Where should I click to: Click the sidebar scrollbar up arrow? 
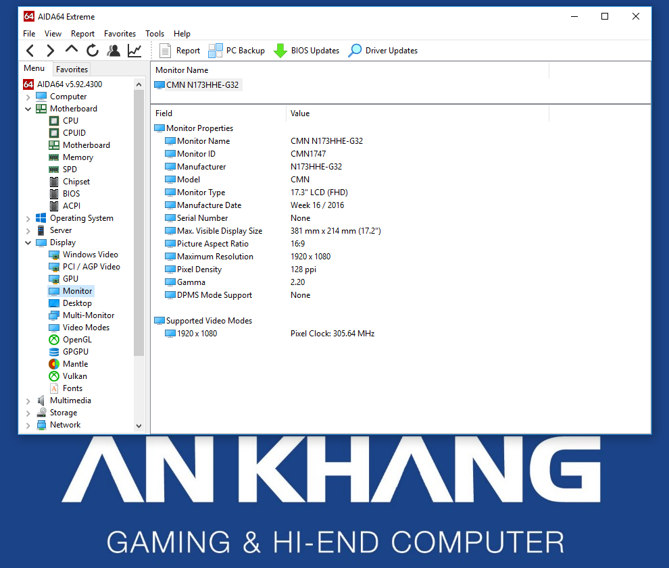(139, 84)
